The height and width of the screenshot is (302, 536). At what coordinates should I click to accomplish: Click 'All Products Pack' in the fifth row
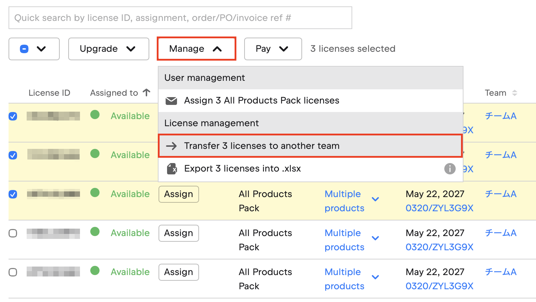266,279
